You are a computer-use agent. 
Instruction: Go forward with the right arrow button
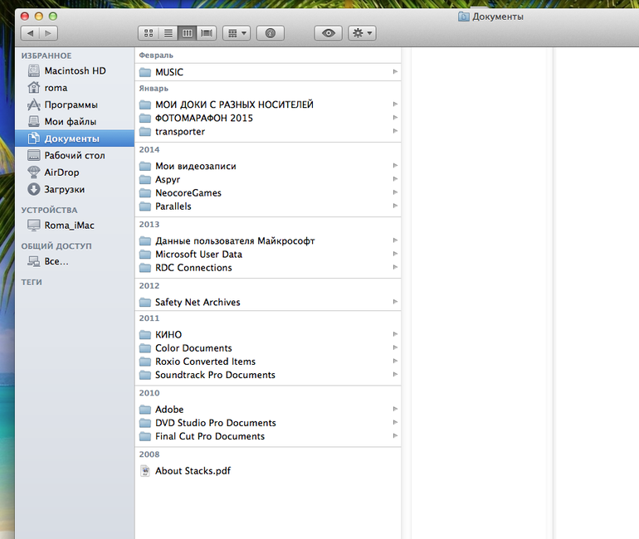click(x=48, y=33)
